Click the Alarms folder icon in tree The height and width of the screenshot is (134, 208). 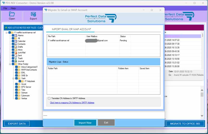(x=16, y=35)
